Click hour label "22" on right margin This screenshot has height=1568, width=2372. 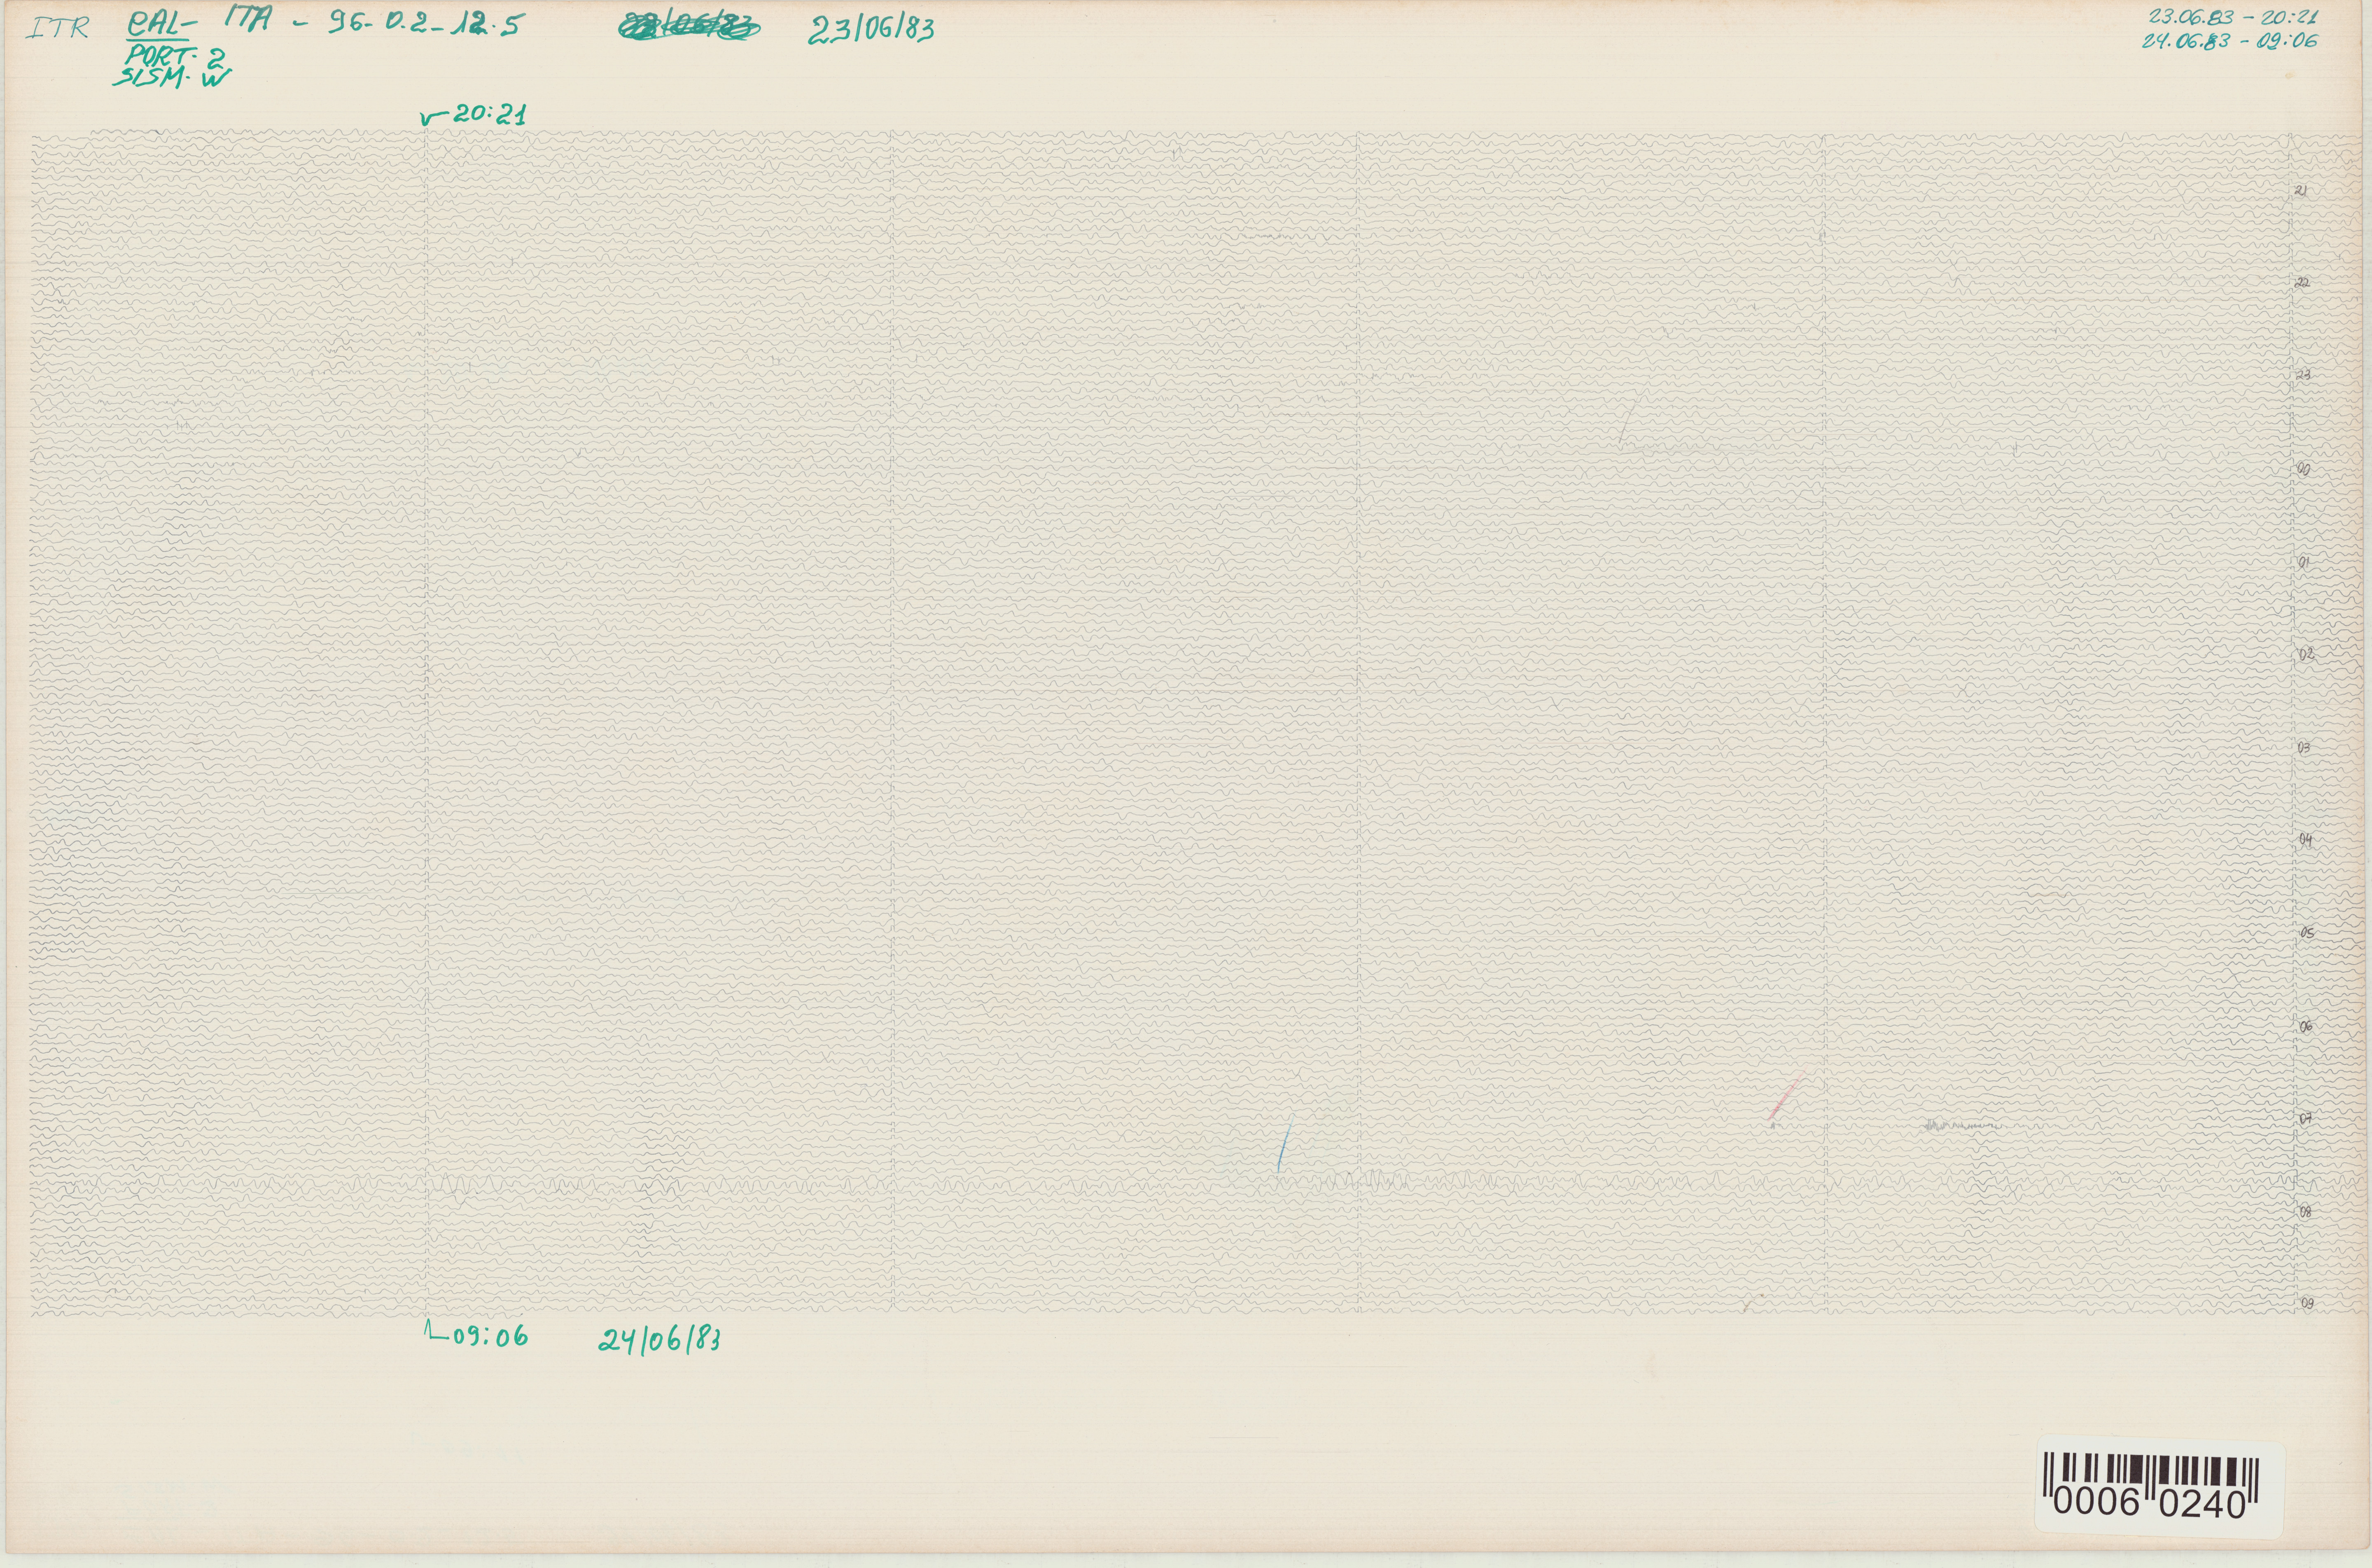2302,283
